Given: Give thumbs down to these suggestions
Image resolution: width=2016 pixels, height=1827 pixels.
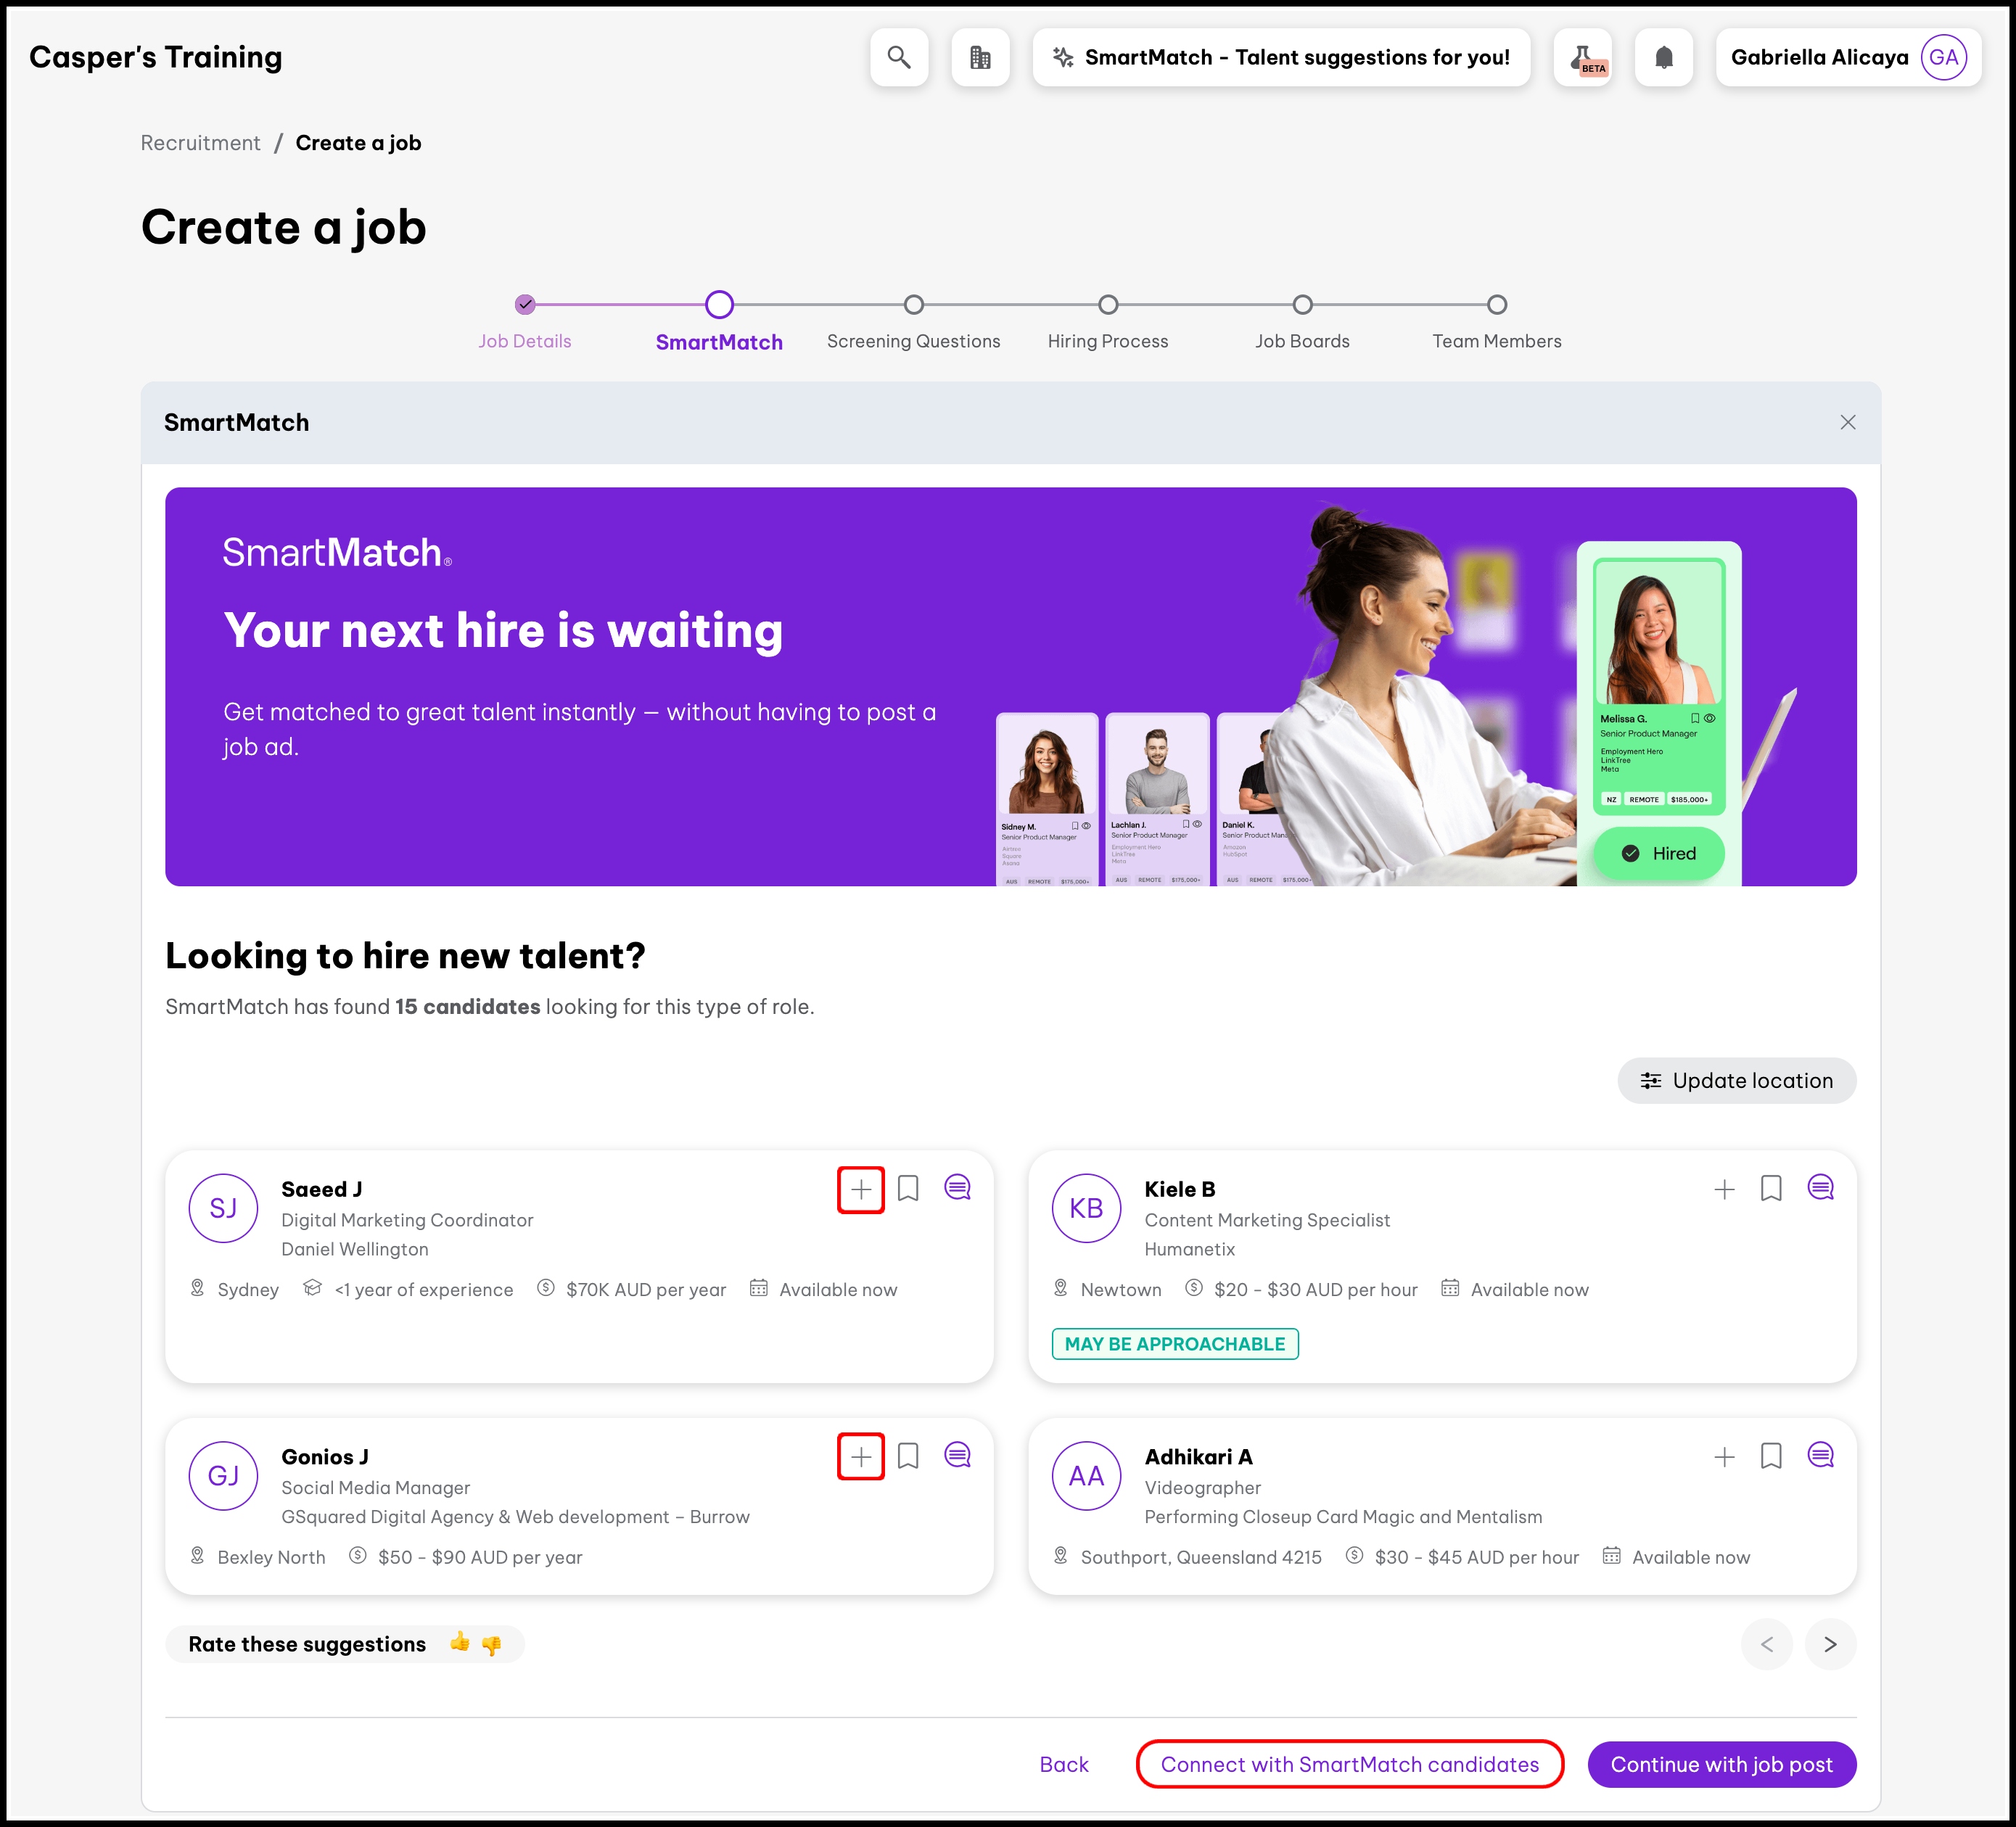Looking at the screenshot, I should (x=491, y=1645).
